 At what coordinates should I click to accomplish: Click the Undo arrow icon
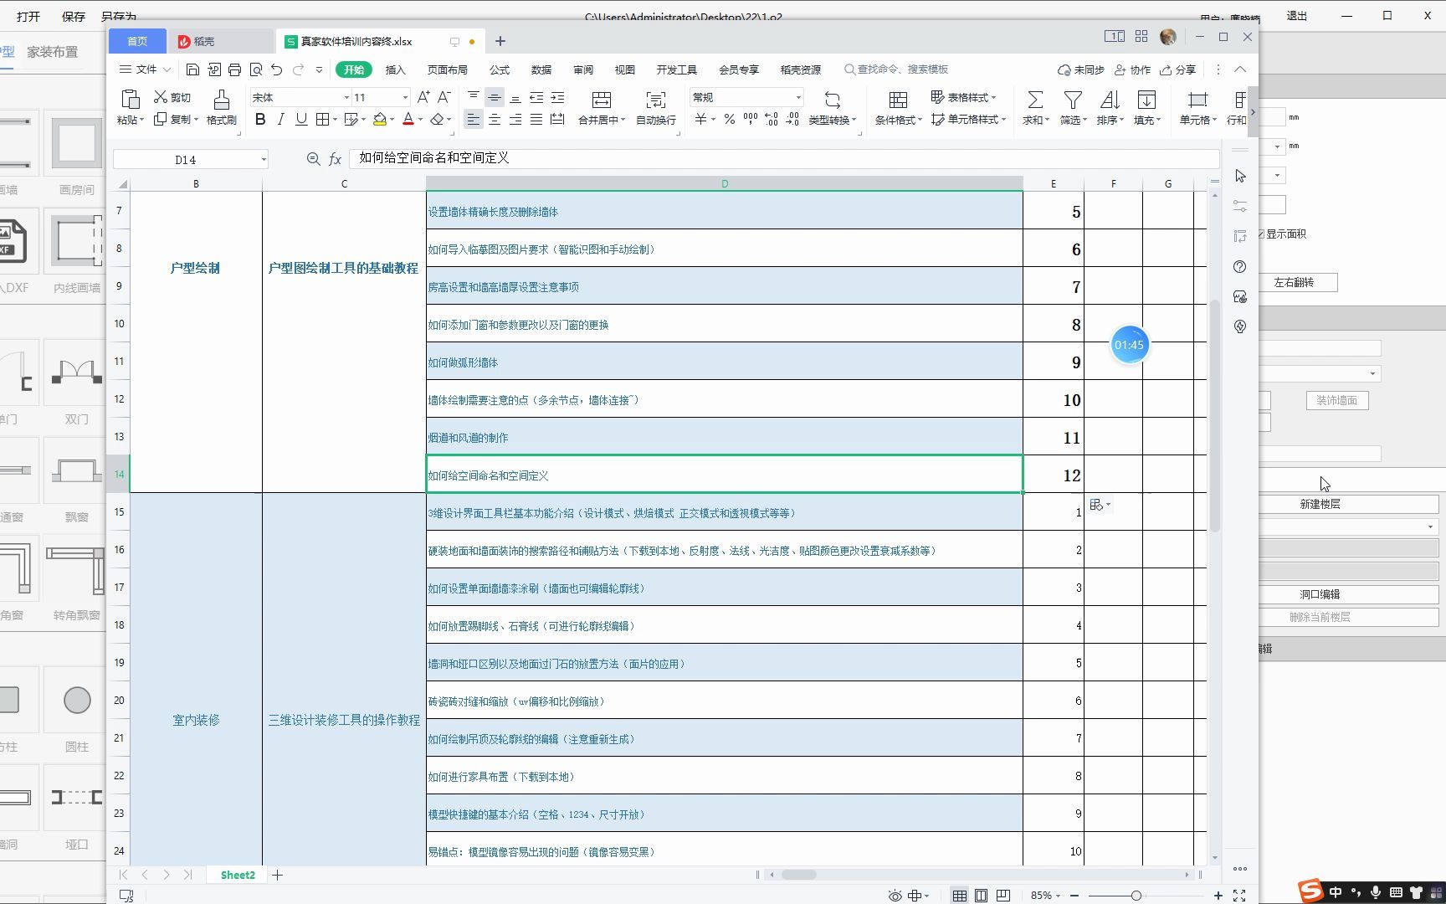pos(276,69)
